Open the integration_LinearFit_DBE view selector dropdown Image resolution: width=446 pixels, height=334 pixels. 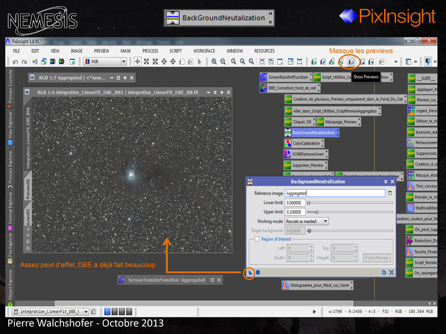tap(86, 311)
